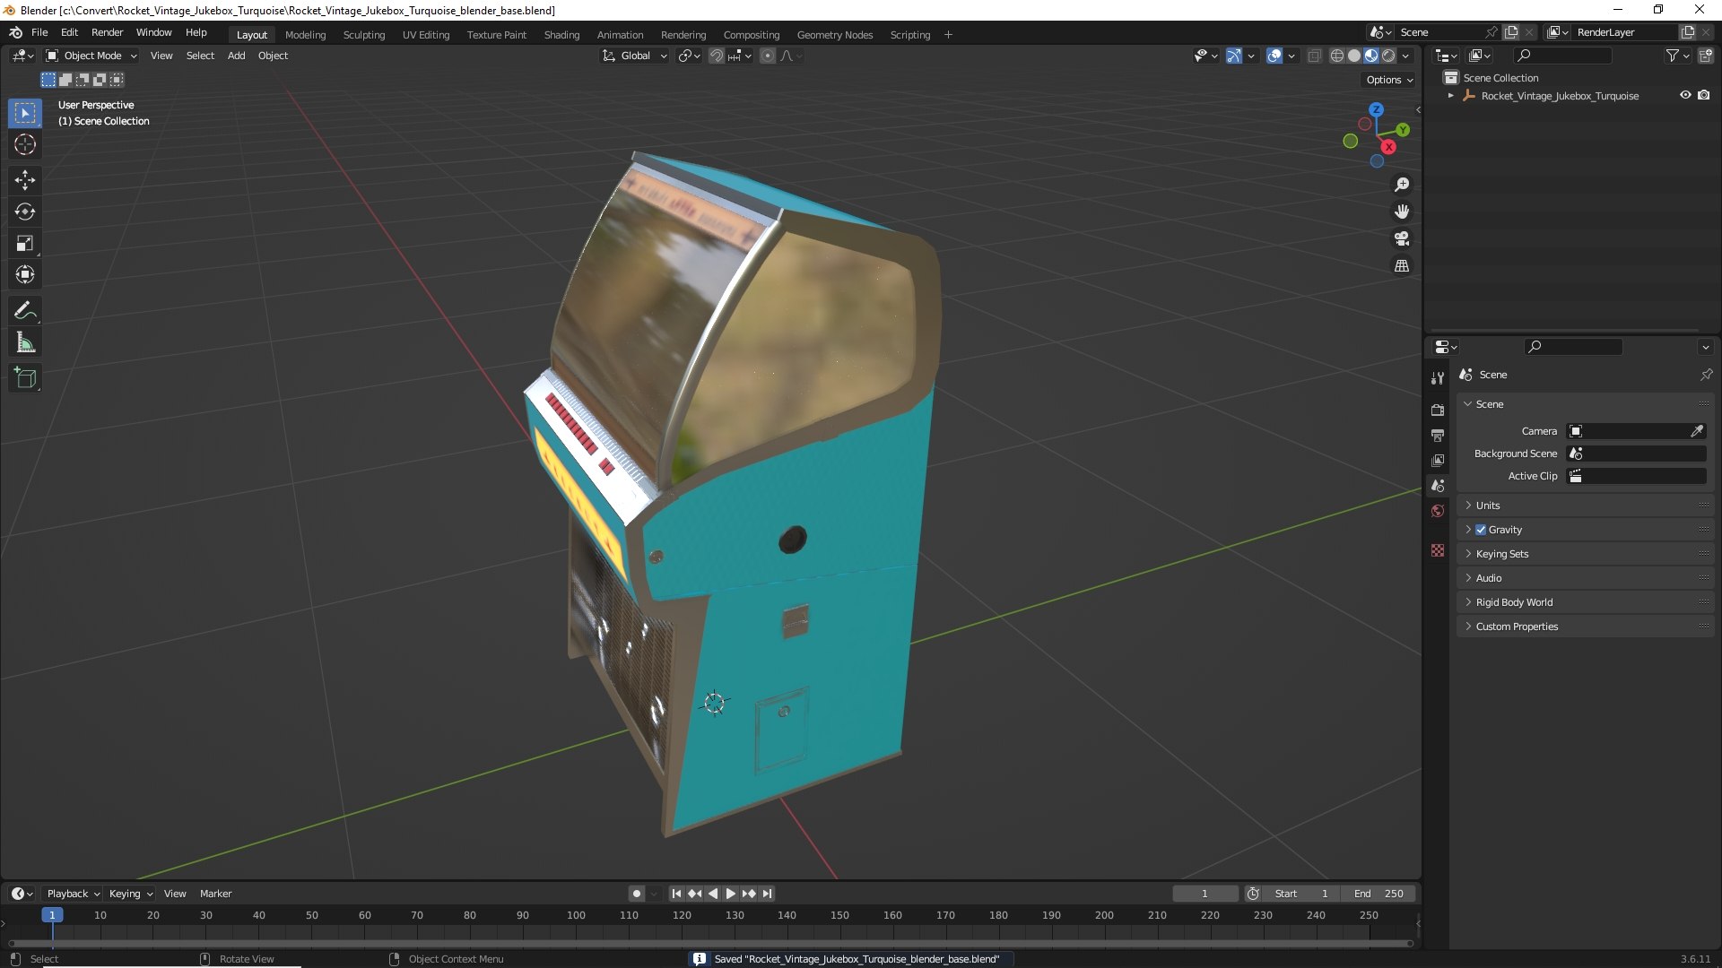Open World properties tab icon
This screenshot has width=1722, height=968.
click(1438, 511)
